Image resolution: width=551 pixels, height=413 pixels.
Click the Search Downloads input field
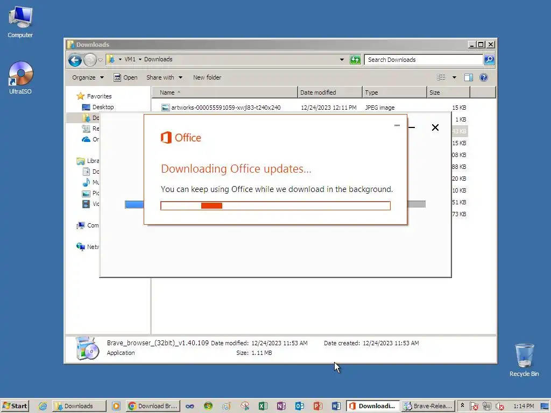[423, 60]
